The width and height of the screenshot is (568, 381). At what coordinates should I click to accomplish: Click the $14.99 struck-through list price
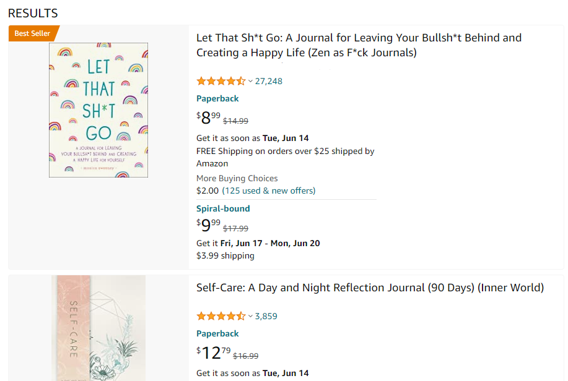(x=235, y=121)
